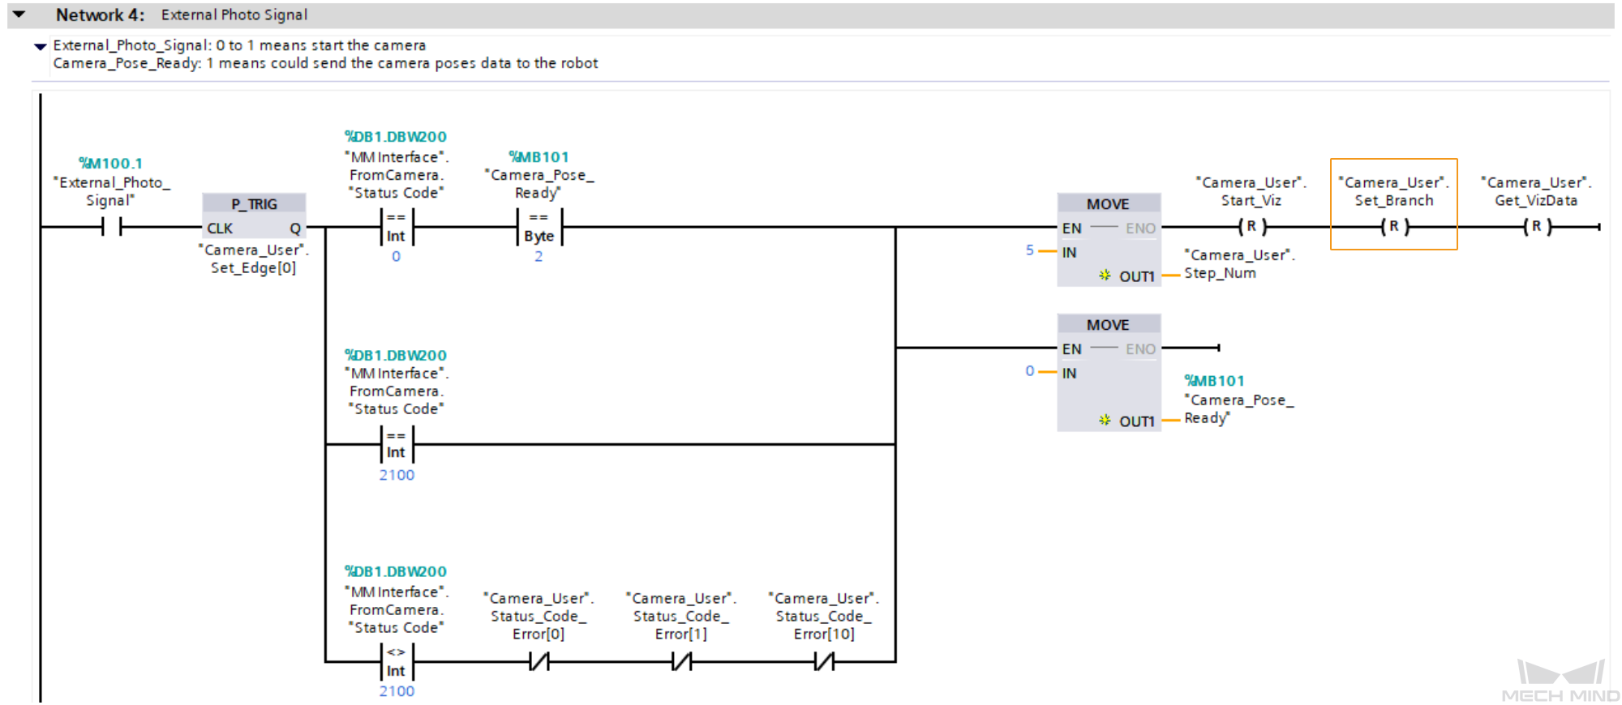Screen dimensions: 1622x705
Task: Select the upper MOVE block header
Action: tap(1109, 204)
